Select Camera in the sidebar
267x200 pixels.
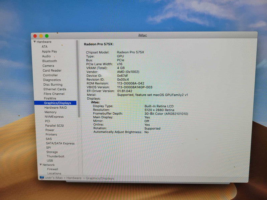click(48, 66)
